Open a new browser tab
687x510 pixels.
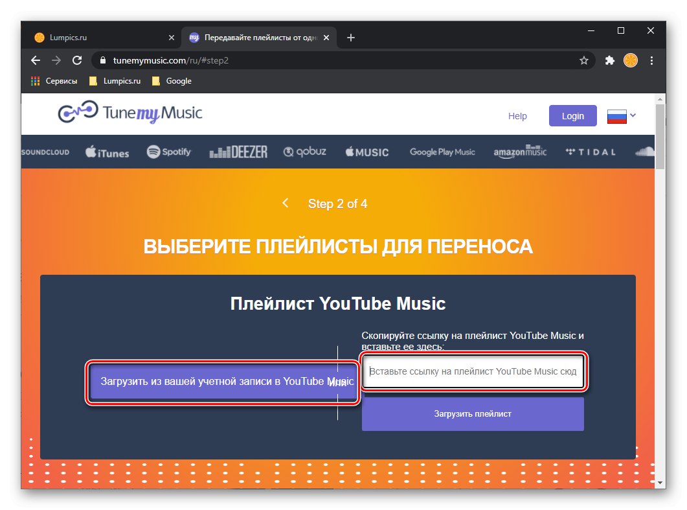[350, 38]
